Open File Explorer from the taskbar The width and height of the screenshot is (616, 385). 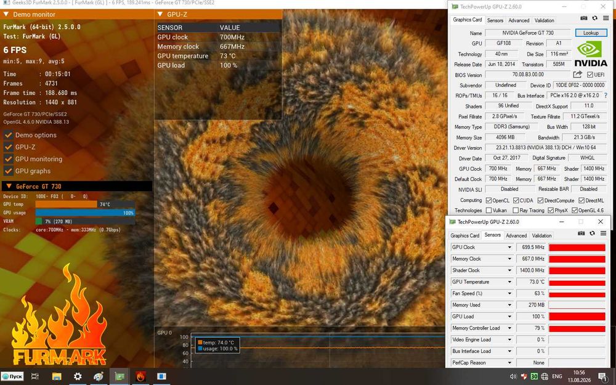(57, 376)
